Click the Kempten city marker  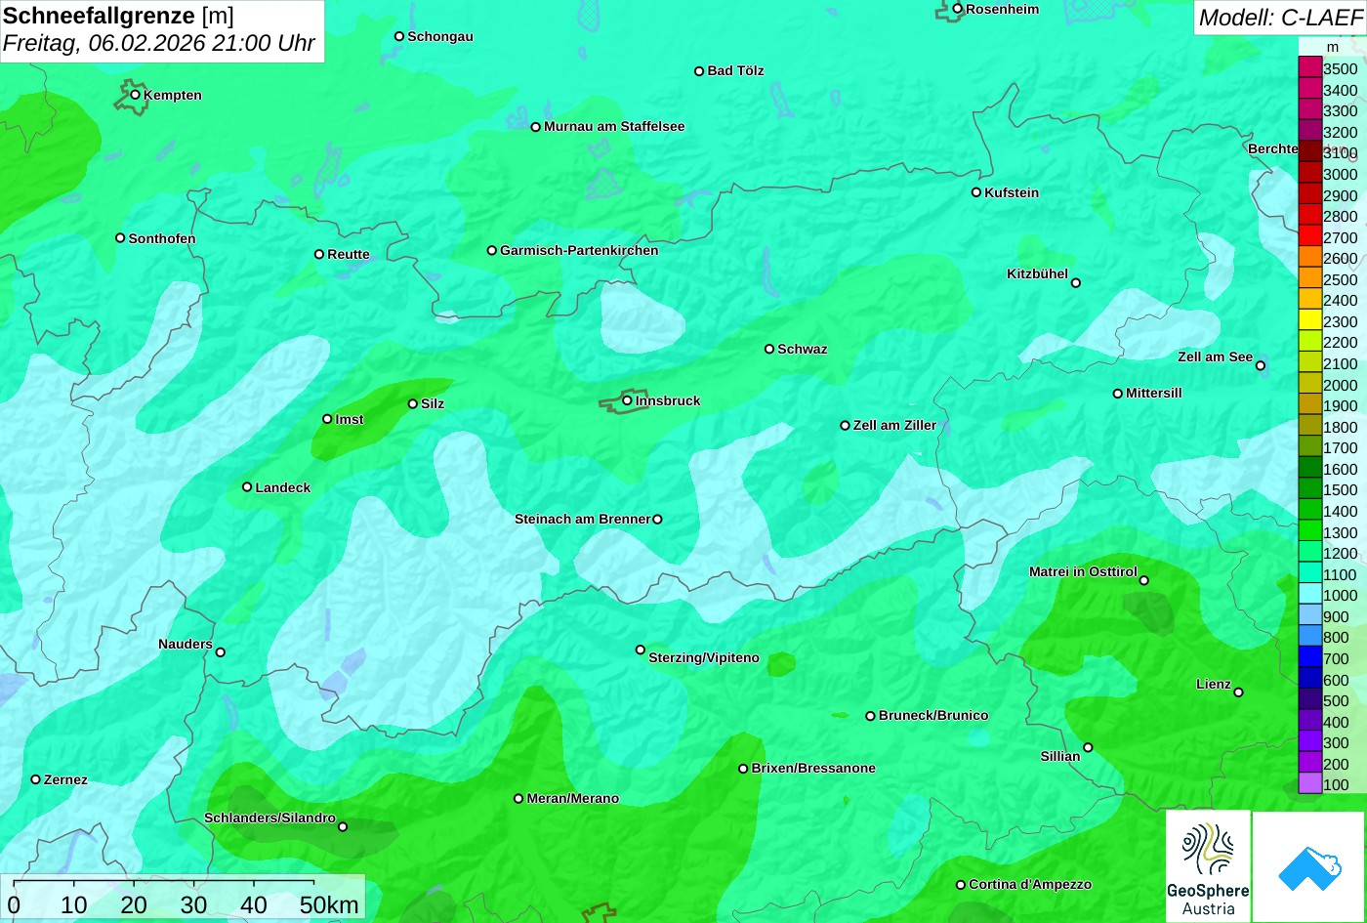point(135,95)
